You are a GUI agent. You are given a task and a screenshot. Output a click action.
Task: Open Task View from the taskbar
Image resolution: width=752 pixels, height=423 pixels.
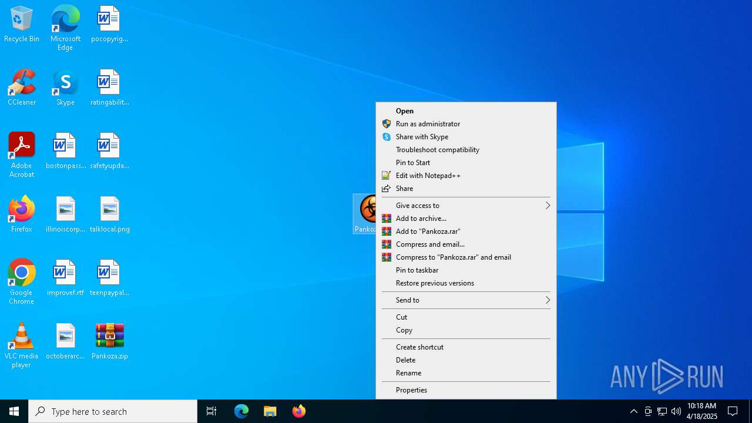pyautogui.click(x=211, y=411)
